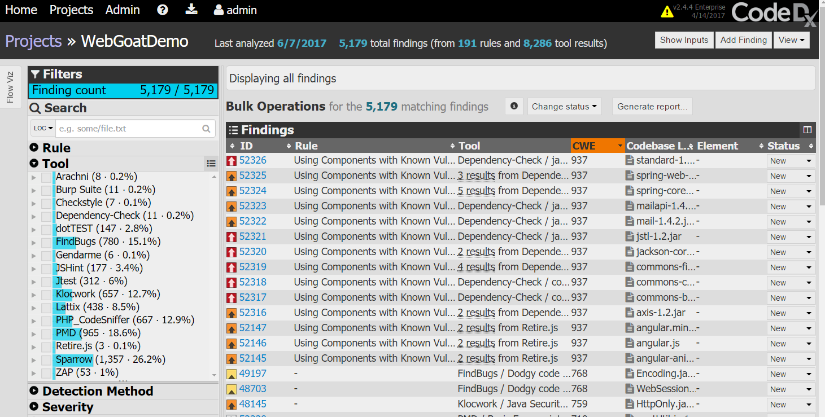Click the download icon in top bar

[x=191, y=10]
